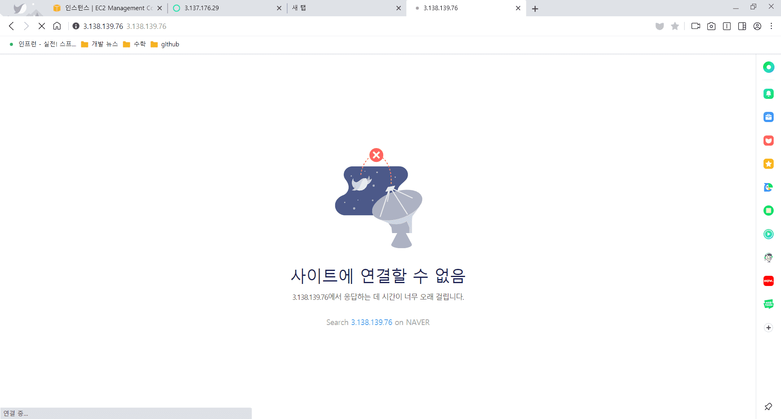Open the green Webtoon sidebar icon

pyautogui.click(x=768, y=304)
